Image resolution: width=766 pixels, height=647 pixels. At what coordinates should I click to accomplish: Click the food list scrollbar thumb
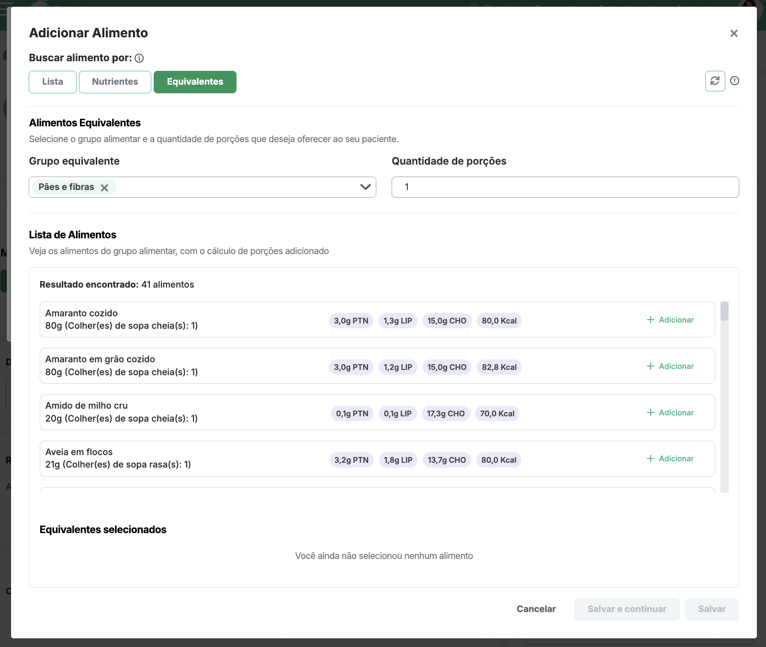click(724, 311)
